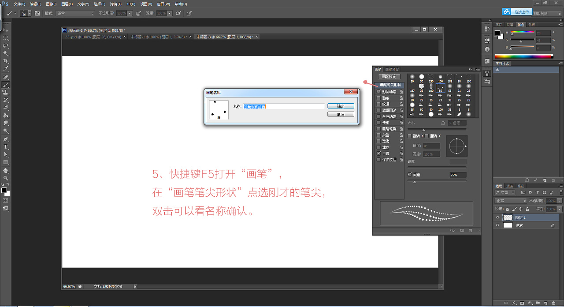Image resolution: width=564 pixels, height=307 pixels.
Task: Select the Lasso tool in toolbar
Action: point(6,45)
